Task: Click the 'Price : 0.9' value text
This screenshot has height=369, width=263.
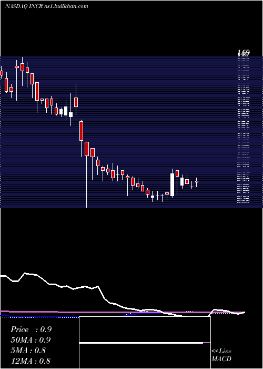Action: click(x=31, y=329)
